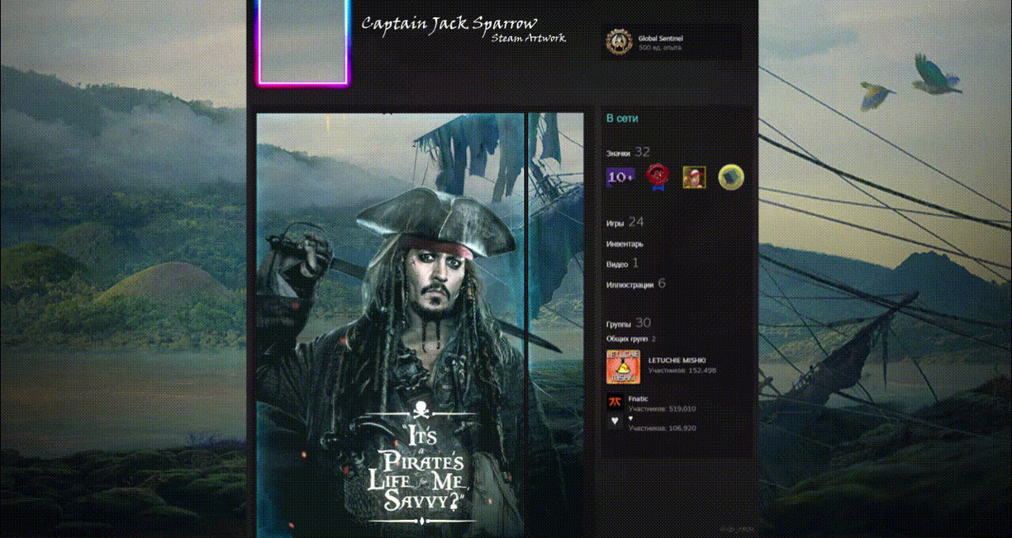Open the narrow side artwork showcase panel
The height and width of the screenshot is (538, 1012).
point(556,326)
